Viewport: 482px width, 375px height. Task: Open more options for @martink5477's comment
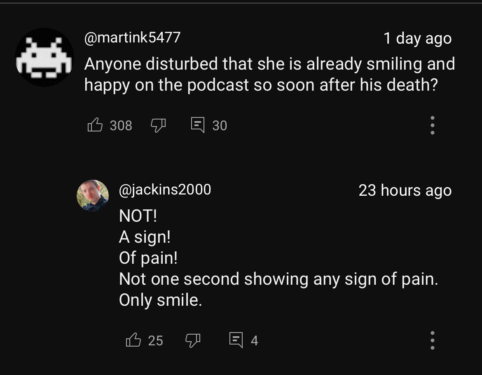tap(432, 125)
